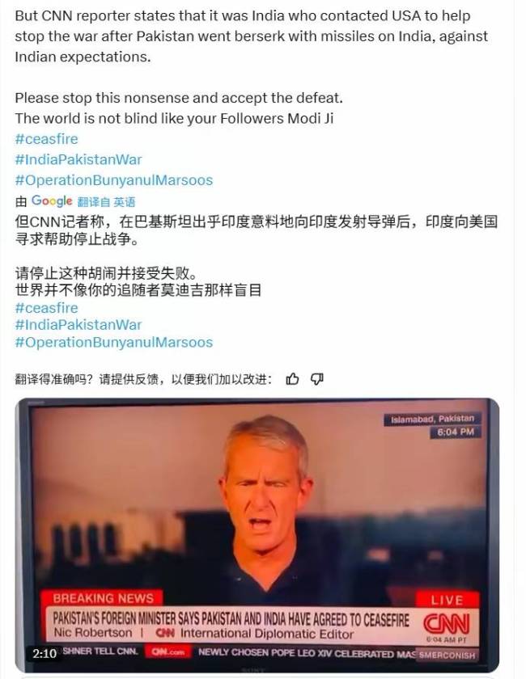The height and width of the screenshot is (679, 526).
Task: Open the first #ceasfire hashtag link
Action: click(46, 139)
